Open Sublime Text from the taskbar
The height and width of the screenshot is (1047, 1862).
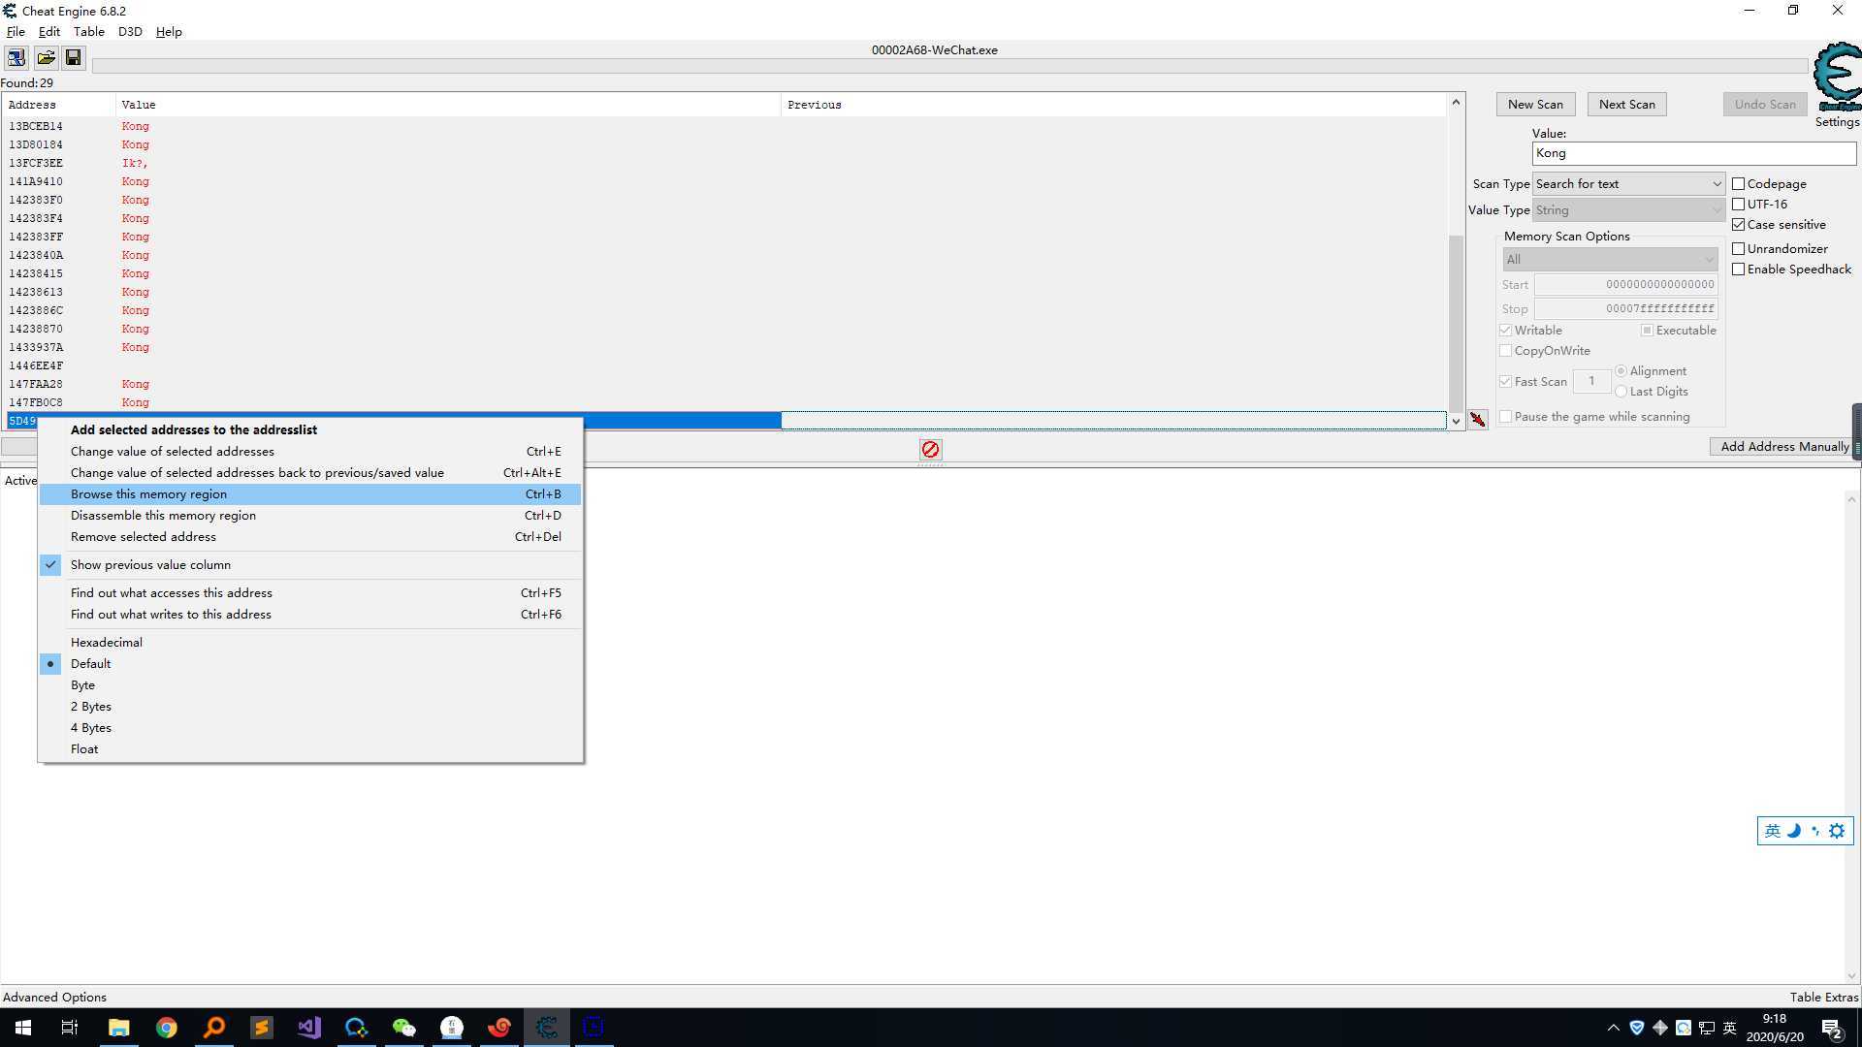click(x=261, y=1028)
